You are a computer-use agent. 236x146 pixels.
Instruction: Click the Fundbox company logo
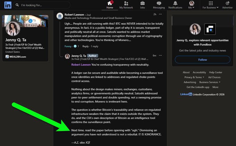(x=210, y=29)
